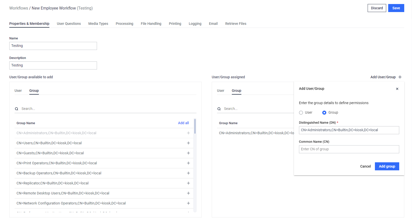Select CN=Replicator row text

[53, 183]
